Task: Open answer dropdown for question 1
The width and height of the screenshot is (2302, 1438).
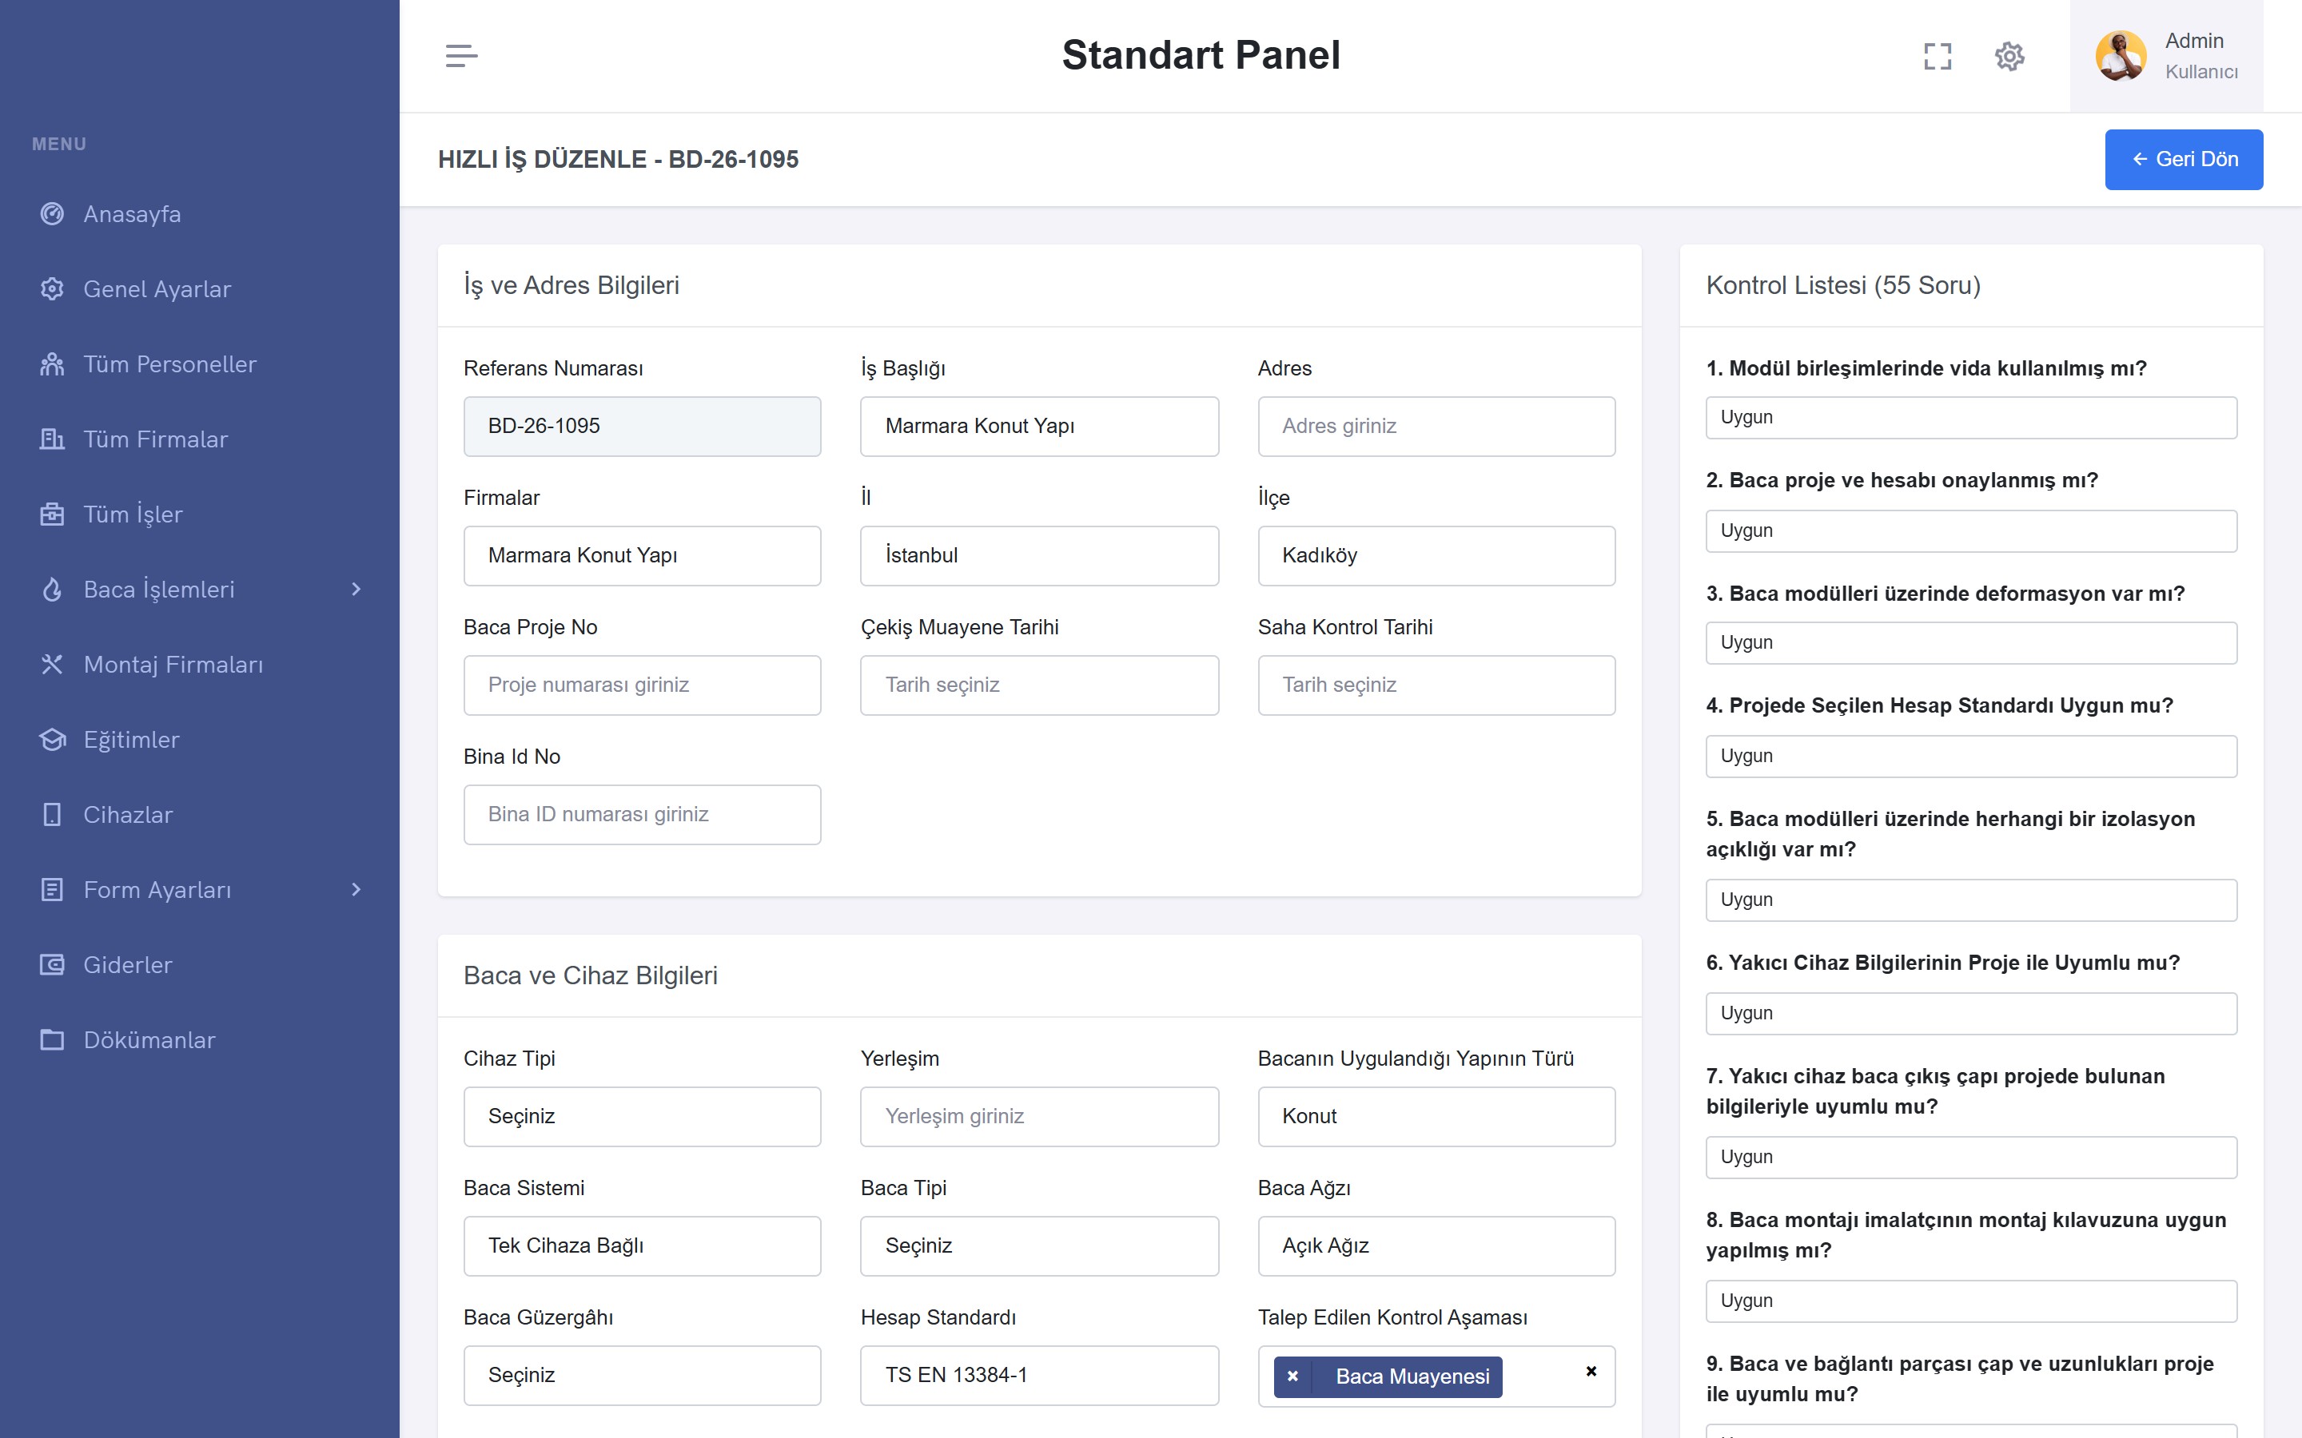Action: pyautogui.click(x=1971, y=418)
